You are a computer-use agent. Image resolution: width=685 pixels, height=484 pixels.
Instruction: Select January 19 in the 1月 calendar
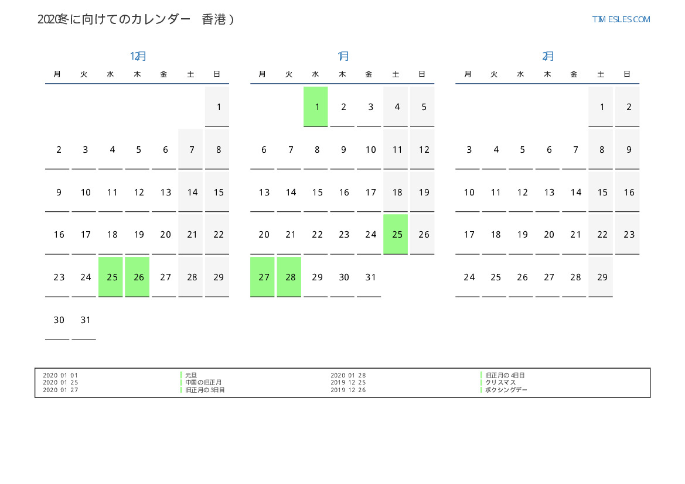[422, 192]
